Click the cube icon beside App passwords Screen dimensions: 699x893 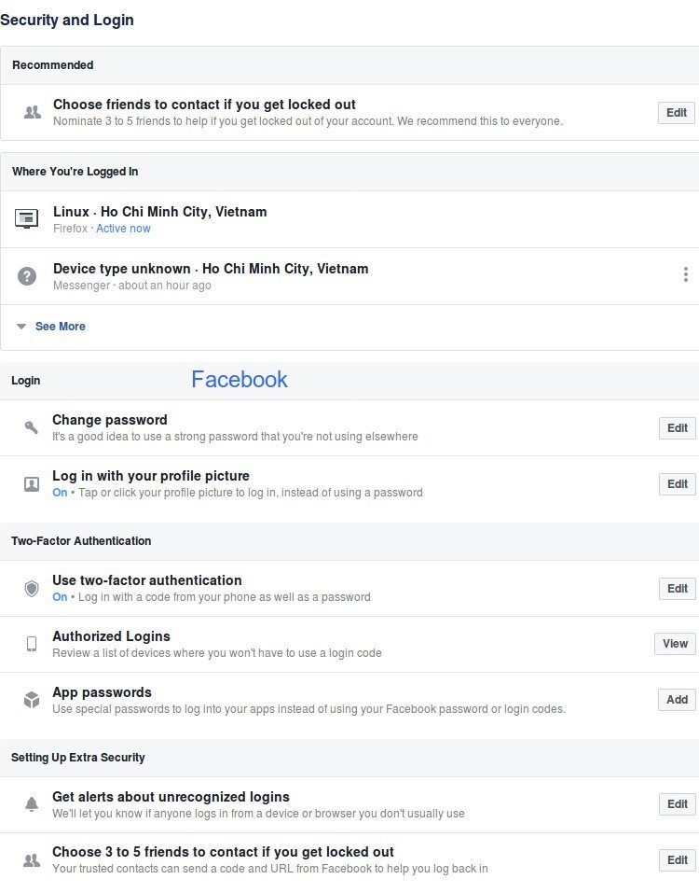(32, 699)
